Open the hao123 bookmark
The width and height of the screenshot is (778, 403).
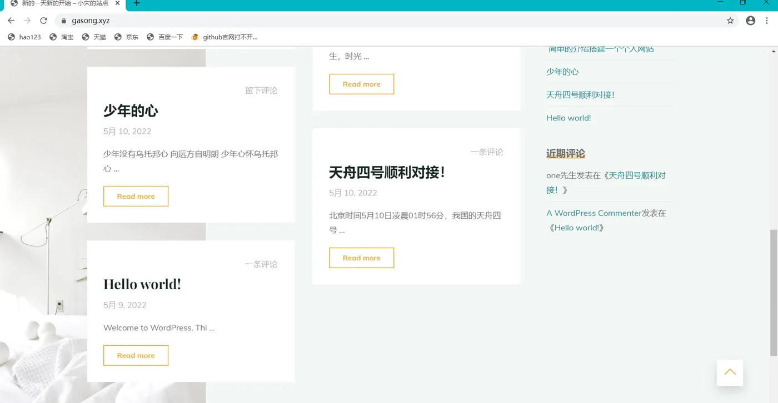click(24, 37)
